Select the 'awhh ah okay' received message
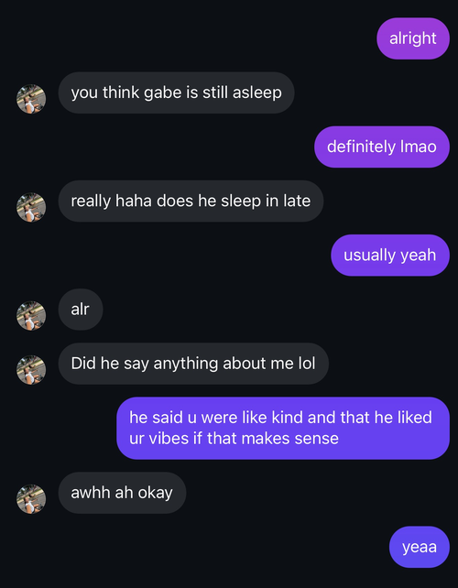 click(x=122, y=493)
